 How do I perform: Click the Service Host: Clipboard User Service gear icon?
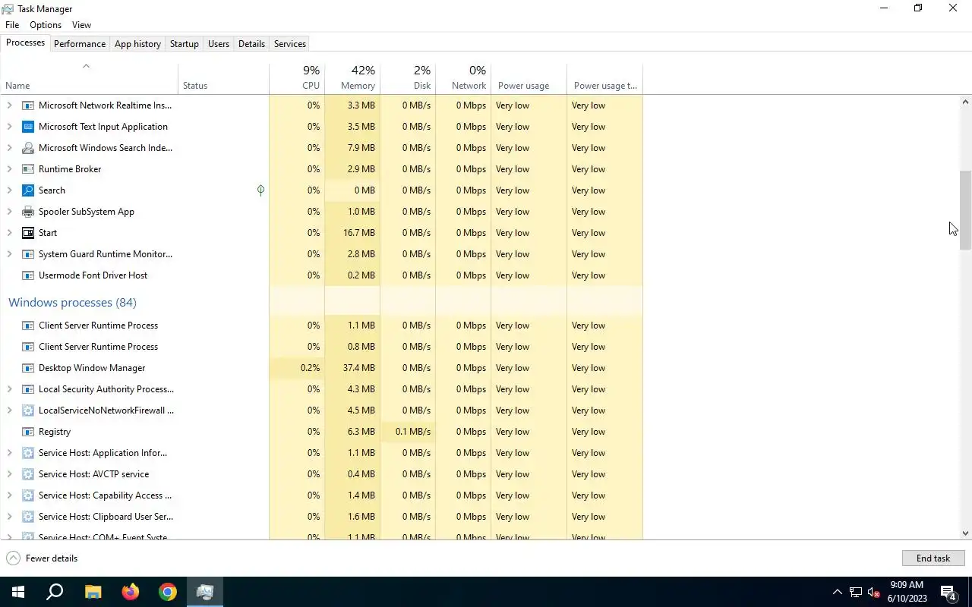[28, 517]
